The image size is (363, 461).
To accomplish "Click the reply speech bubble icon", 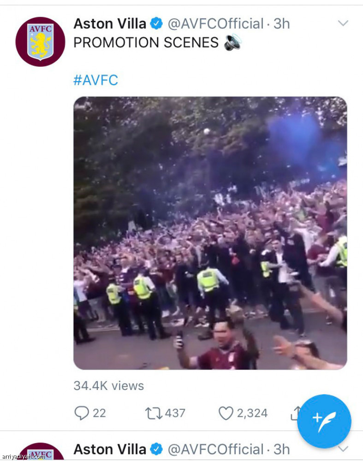I will coord(82,413).
